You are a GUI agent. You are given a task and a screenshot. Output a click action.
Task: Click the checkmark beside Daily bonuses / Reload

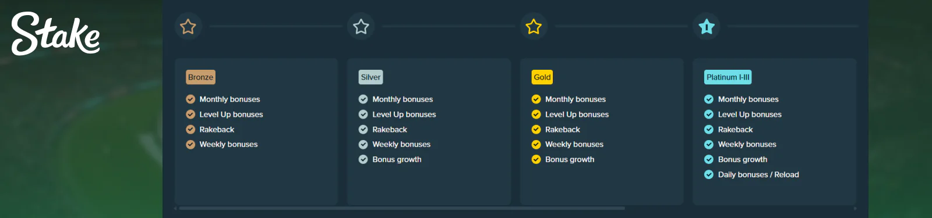tap(709, 174)
